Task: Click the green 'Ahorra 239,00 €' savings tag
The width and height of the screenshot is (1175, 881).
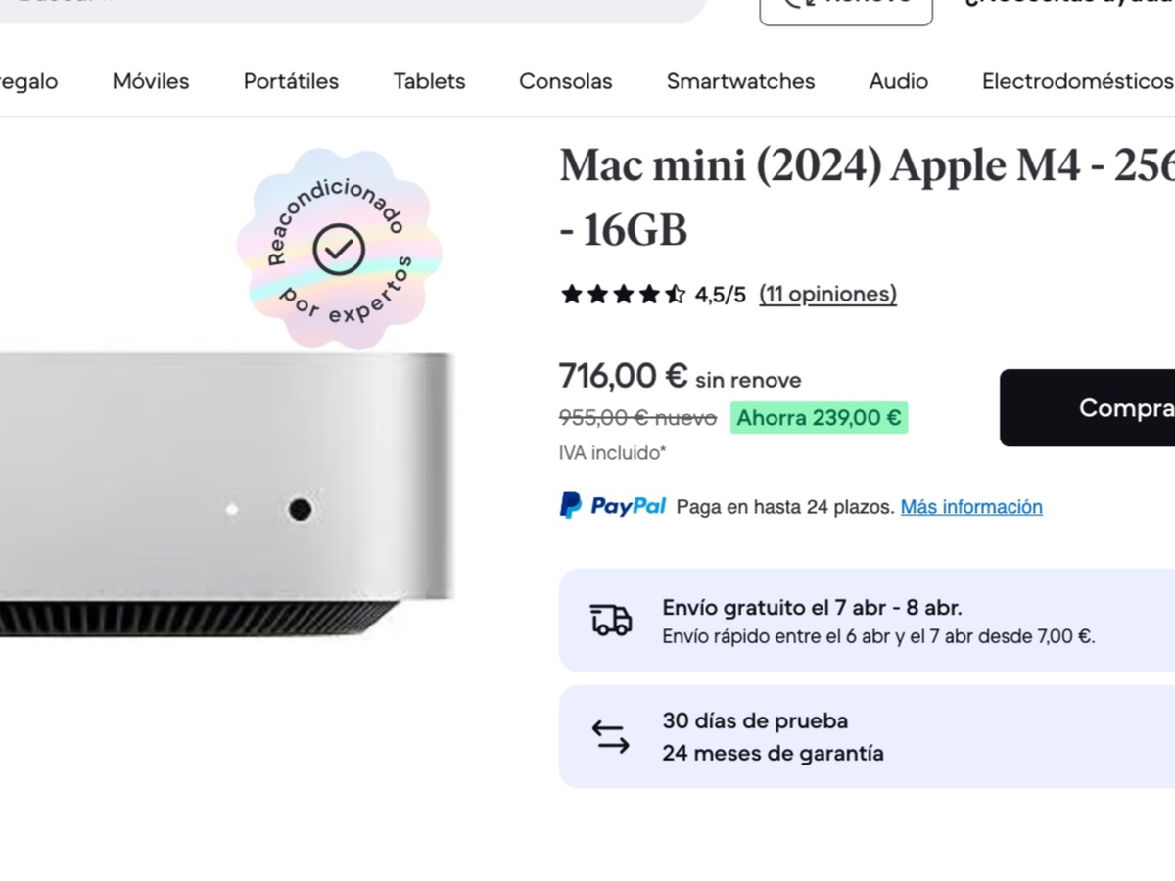Action: point(819,418)
